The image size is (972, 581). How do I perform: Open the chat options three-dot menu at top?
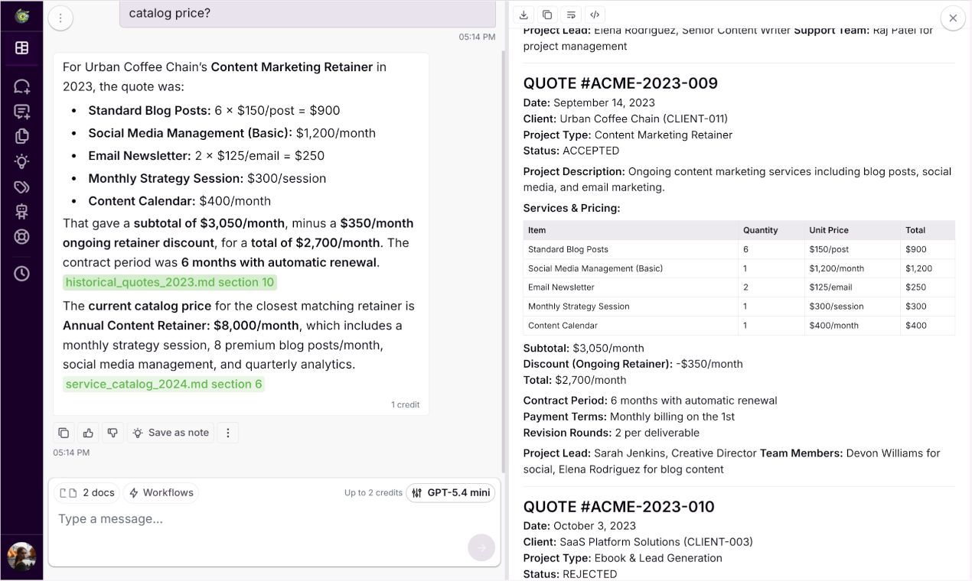pos(60,18)
